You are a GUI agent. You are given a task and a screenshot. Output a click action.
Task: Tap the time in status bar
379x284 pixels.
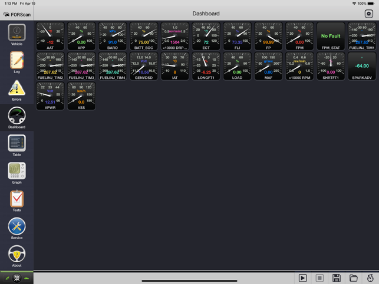(11, 4)
